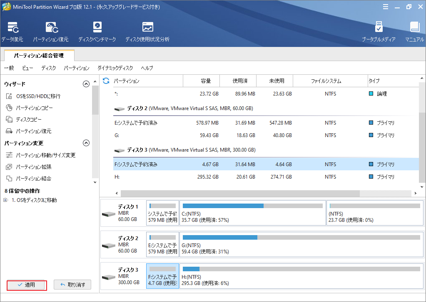This screenshot has width=426, height=302.
Task: Open the パーティション menu
Action: point(76,68)
